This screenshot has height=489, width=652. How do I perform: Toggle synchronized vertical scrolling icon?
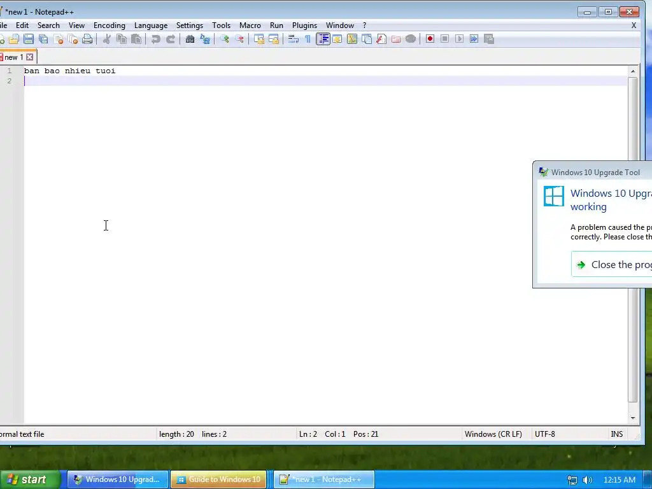[259, 39]
